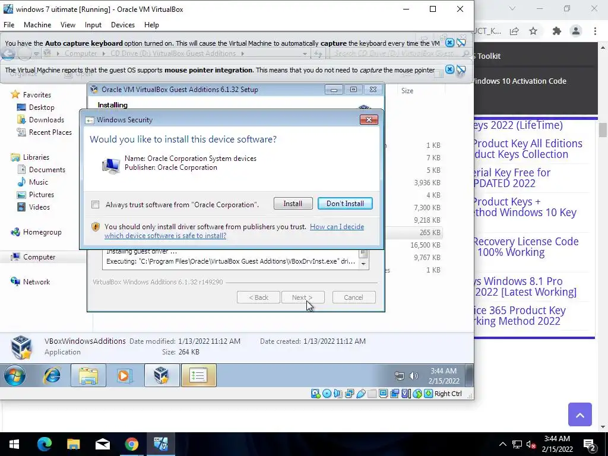Open the Input menu
Viewport: 608px width, 456px height.
point(93,25)
